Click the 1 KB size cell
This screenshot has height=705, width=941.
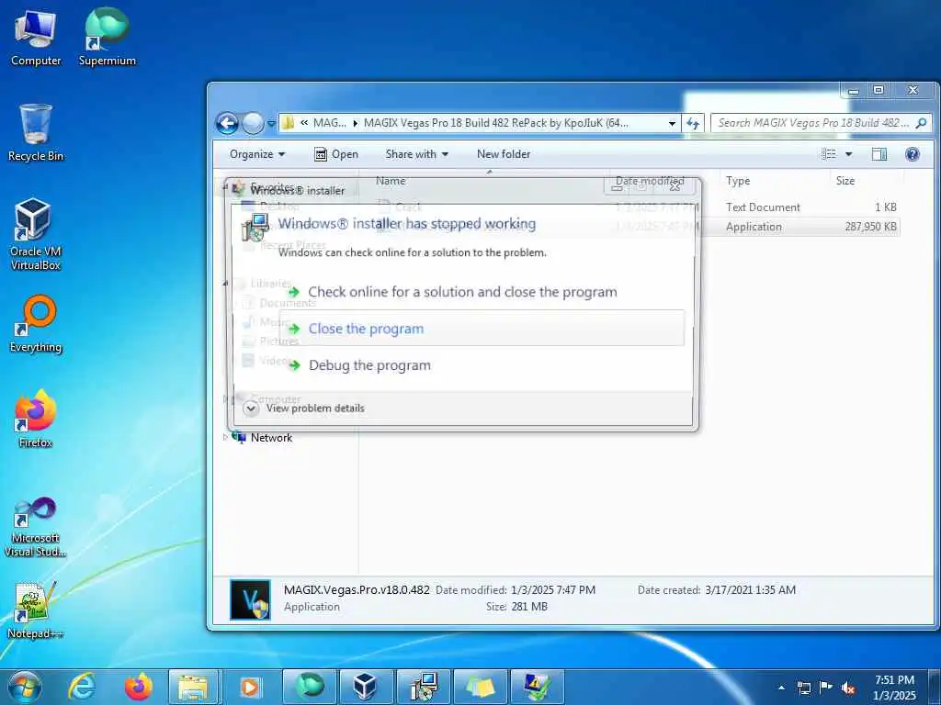[885, 207]
